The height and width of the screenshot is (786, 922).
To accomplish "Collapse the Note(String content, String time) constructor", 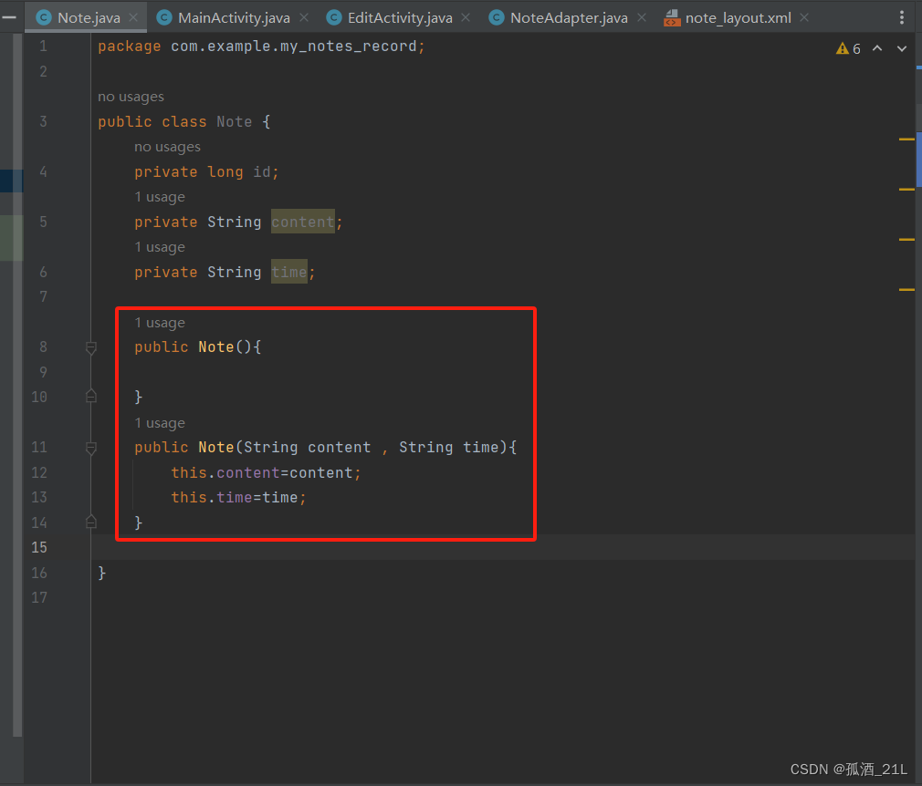I will coord(91,449).
